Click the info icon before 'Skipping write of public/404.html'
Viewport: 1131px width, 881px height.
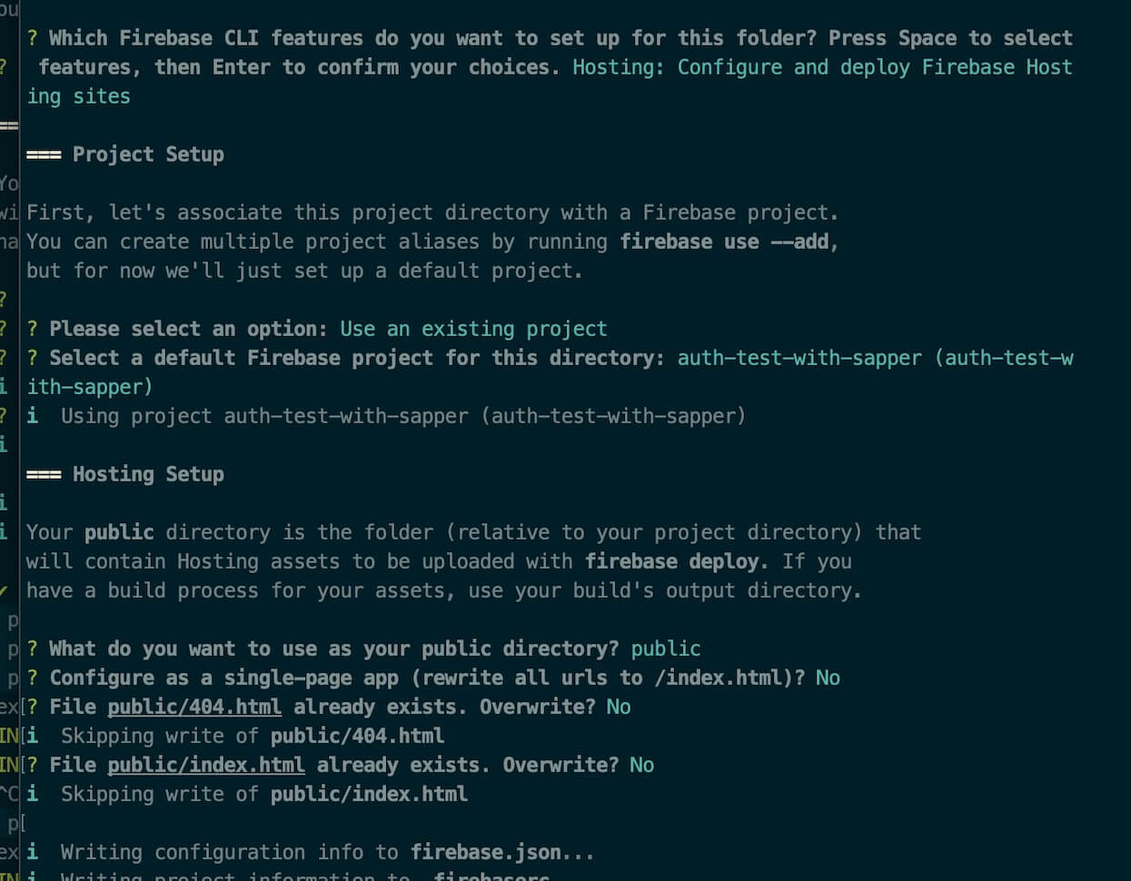(33, 736)
